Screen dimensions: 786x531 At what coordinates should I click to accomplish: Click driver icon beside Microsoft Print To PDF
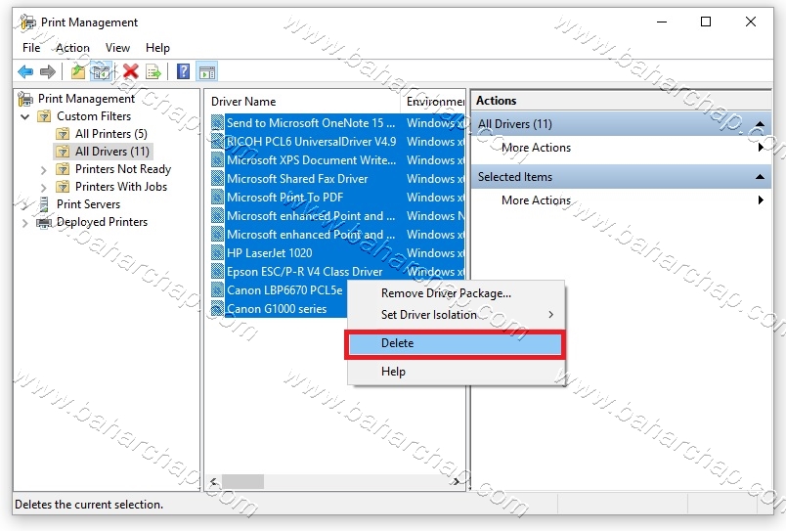(217, 198)
